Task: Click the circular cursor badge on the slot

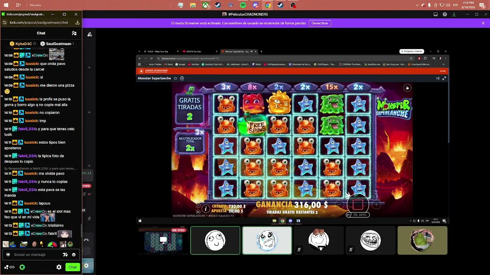Action: point(407,88)
